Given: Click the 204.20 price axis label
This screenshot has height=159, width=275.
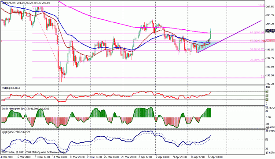Looking at the screenshot, I should tap(270, 24).
